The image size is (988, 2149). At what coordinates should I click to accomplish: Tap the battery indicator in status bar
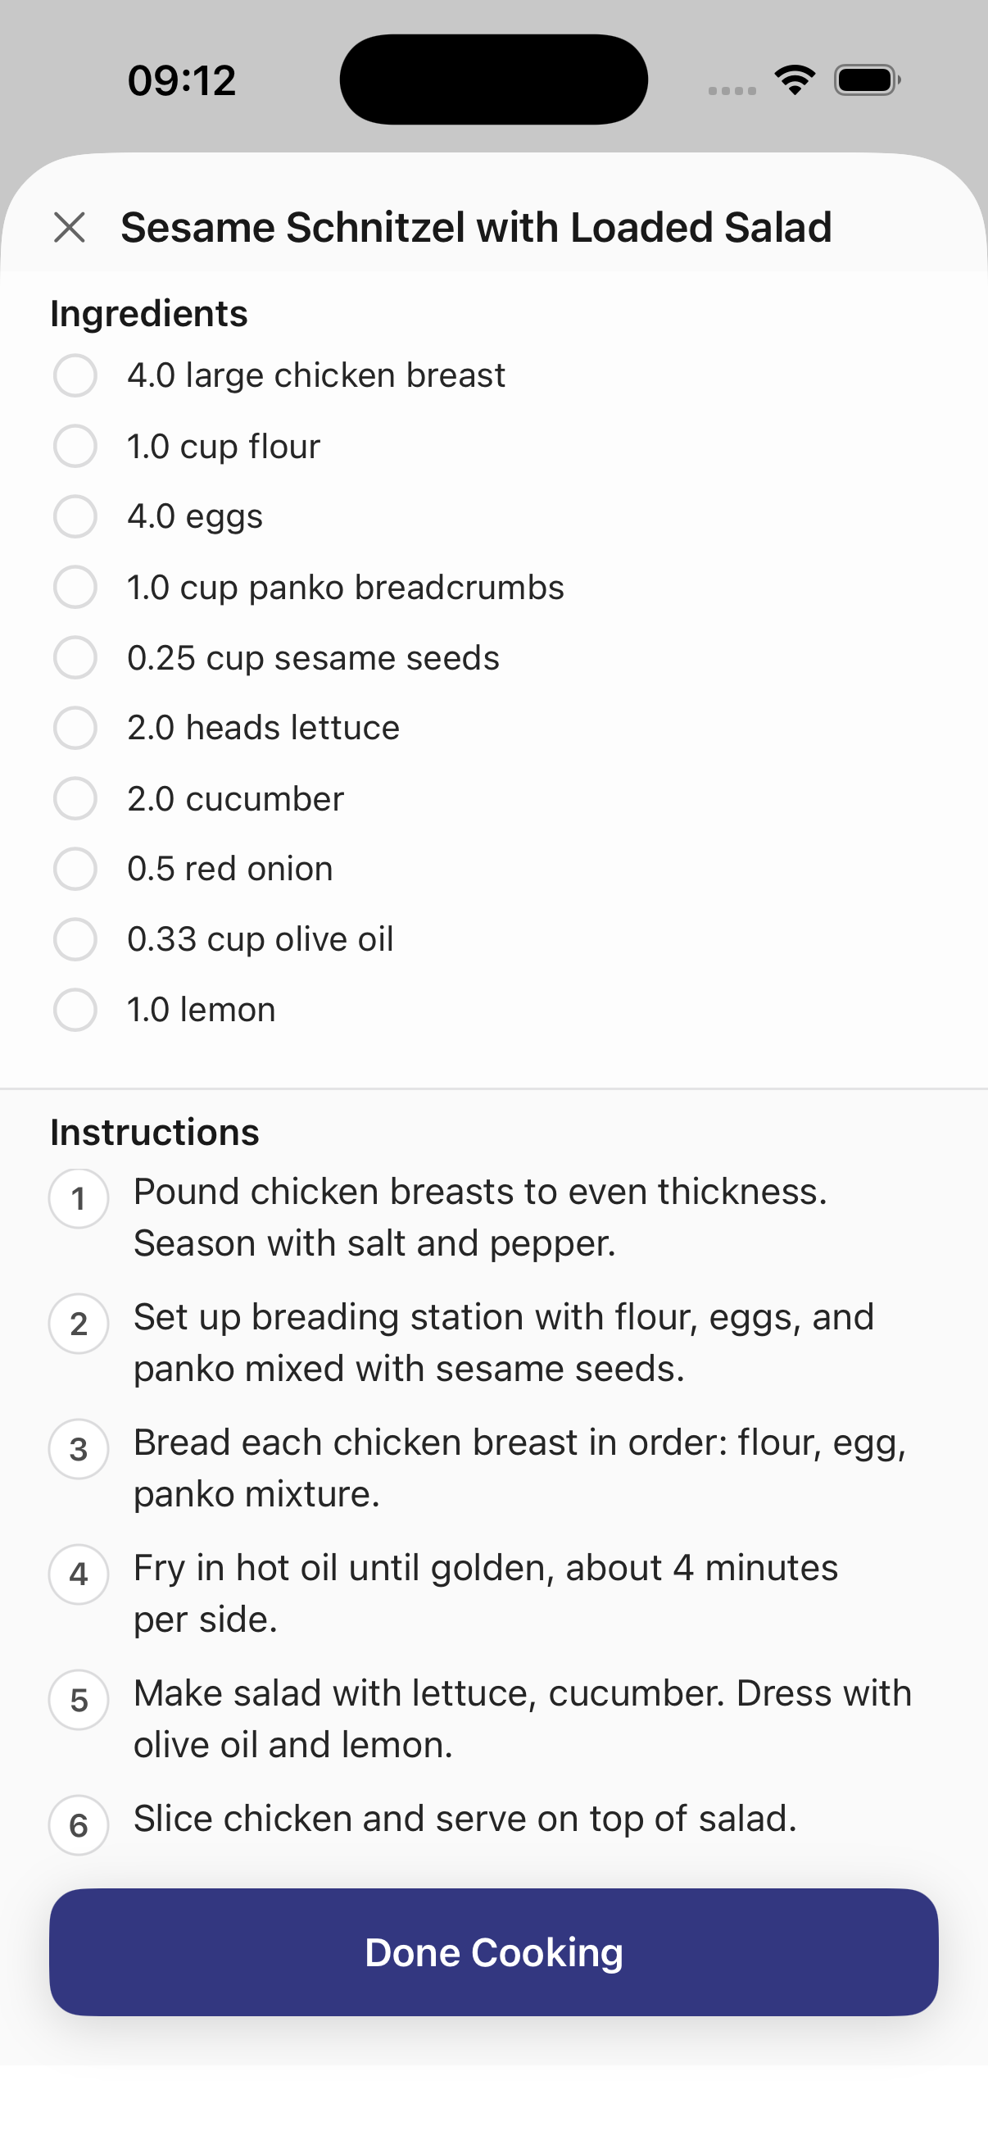click(x=867, y=80)
